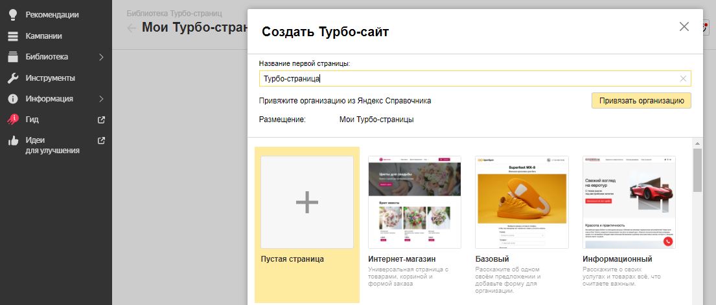Open the Кампании menu item

[x=43, y=36]
